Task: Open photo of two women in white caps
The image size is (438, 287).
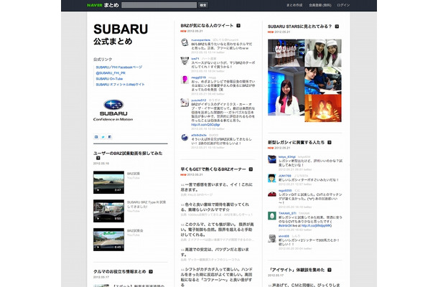Action: pos(323,53)
